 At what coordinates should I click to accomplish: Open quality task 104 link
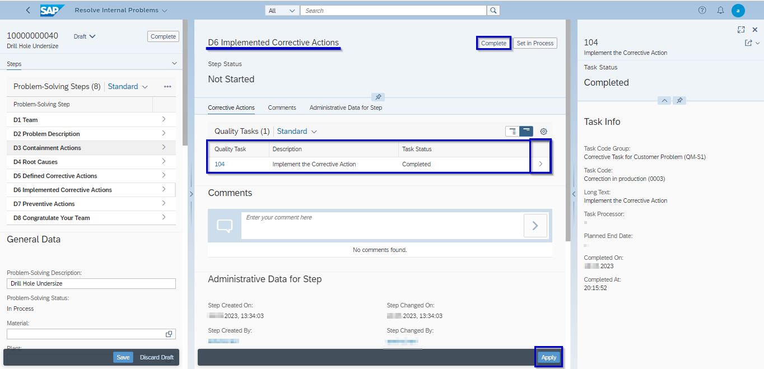(219, 164)
